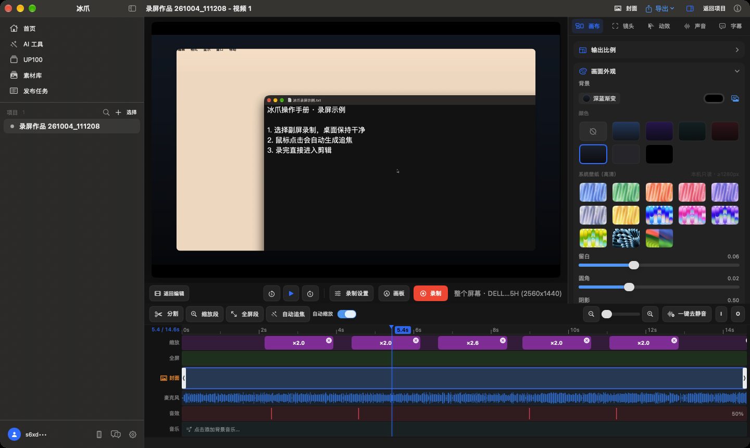This screenshot has width=750, height=448.
Task: Click the 一键去静音 button
Action: [x=687, y=314]
